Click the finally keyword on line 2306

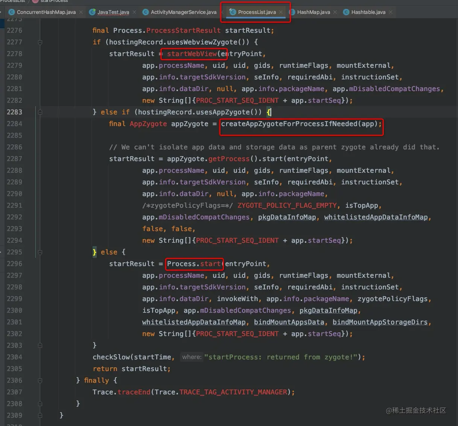point(96,380)
